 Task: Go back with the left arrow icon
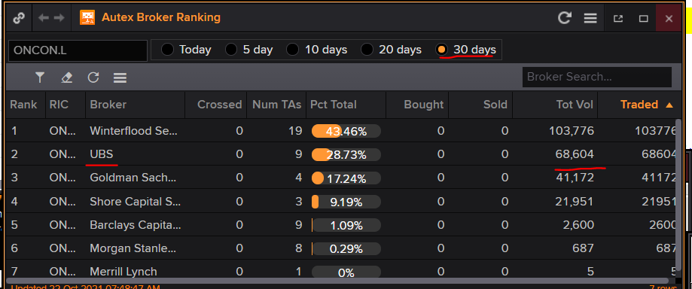pos(44,18)
